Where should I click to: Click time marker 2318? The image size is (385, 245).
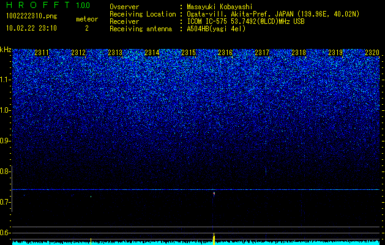299,53
